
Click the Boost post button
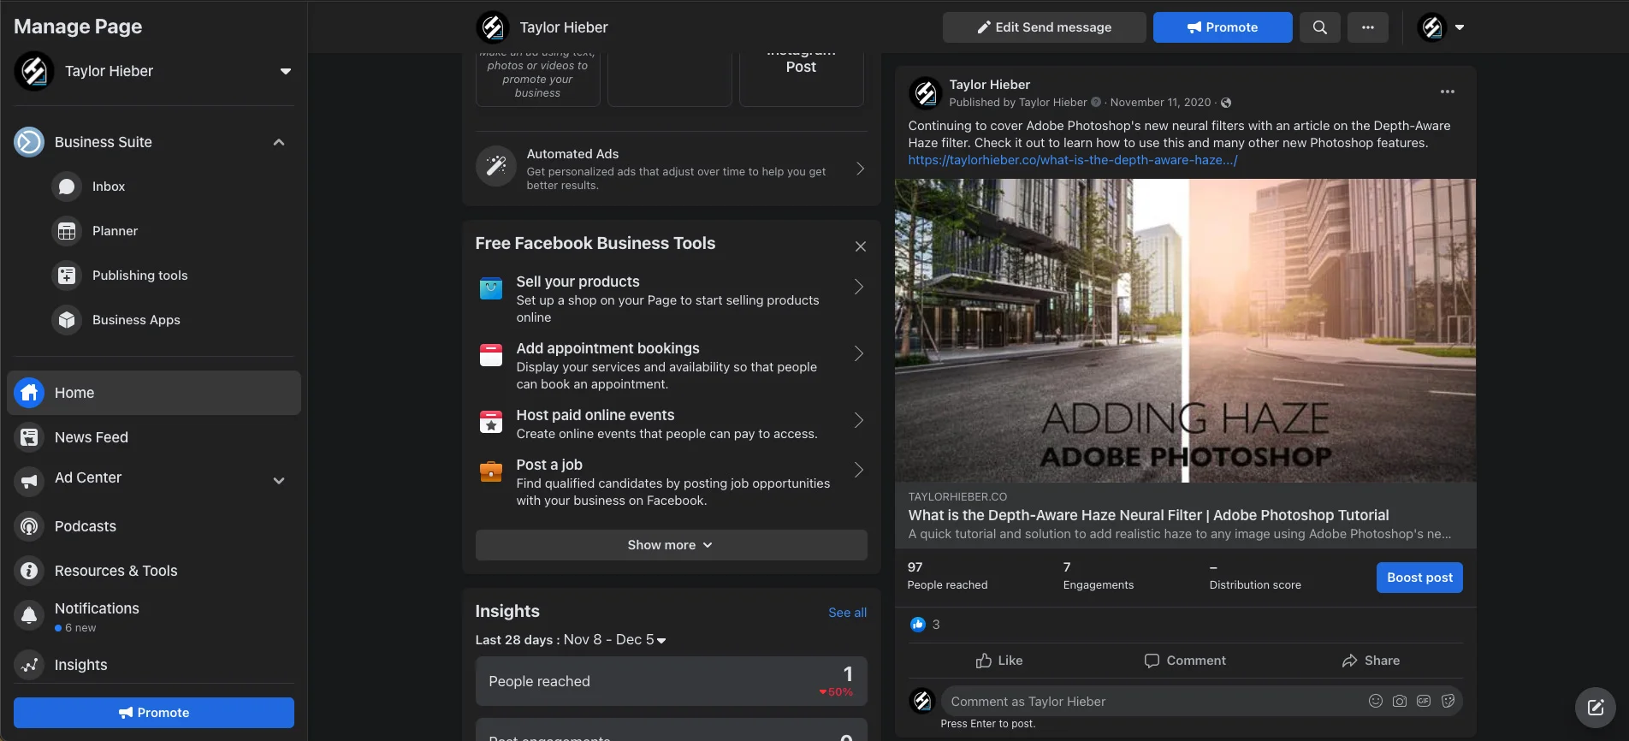click(x=1419, y=578)
